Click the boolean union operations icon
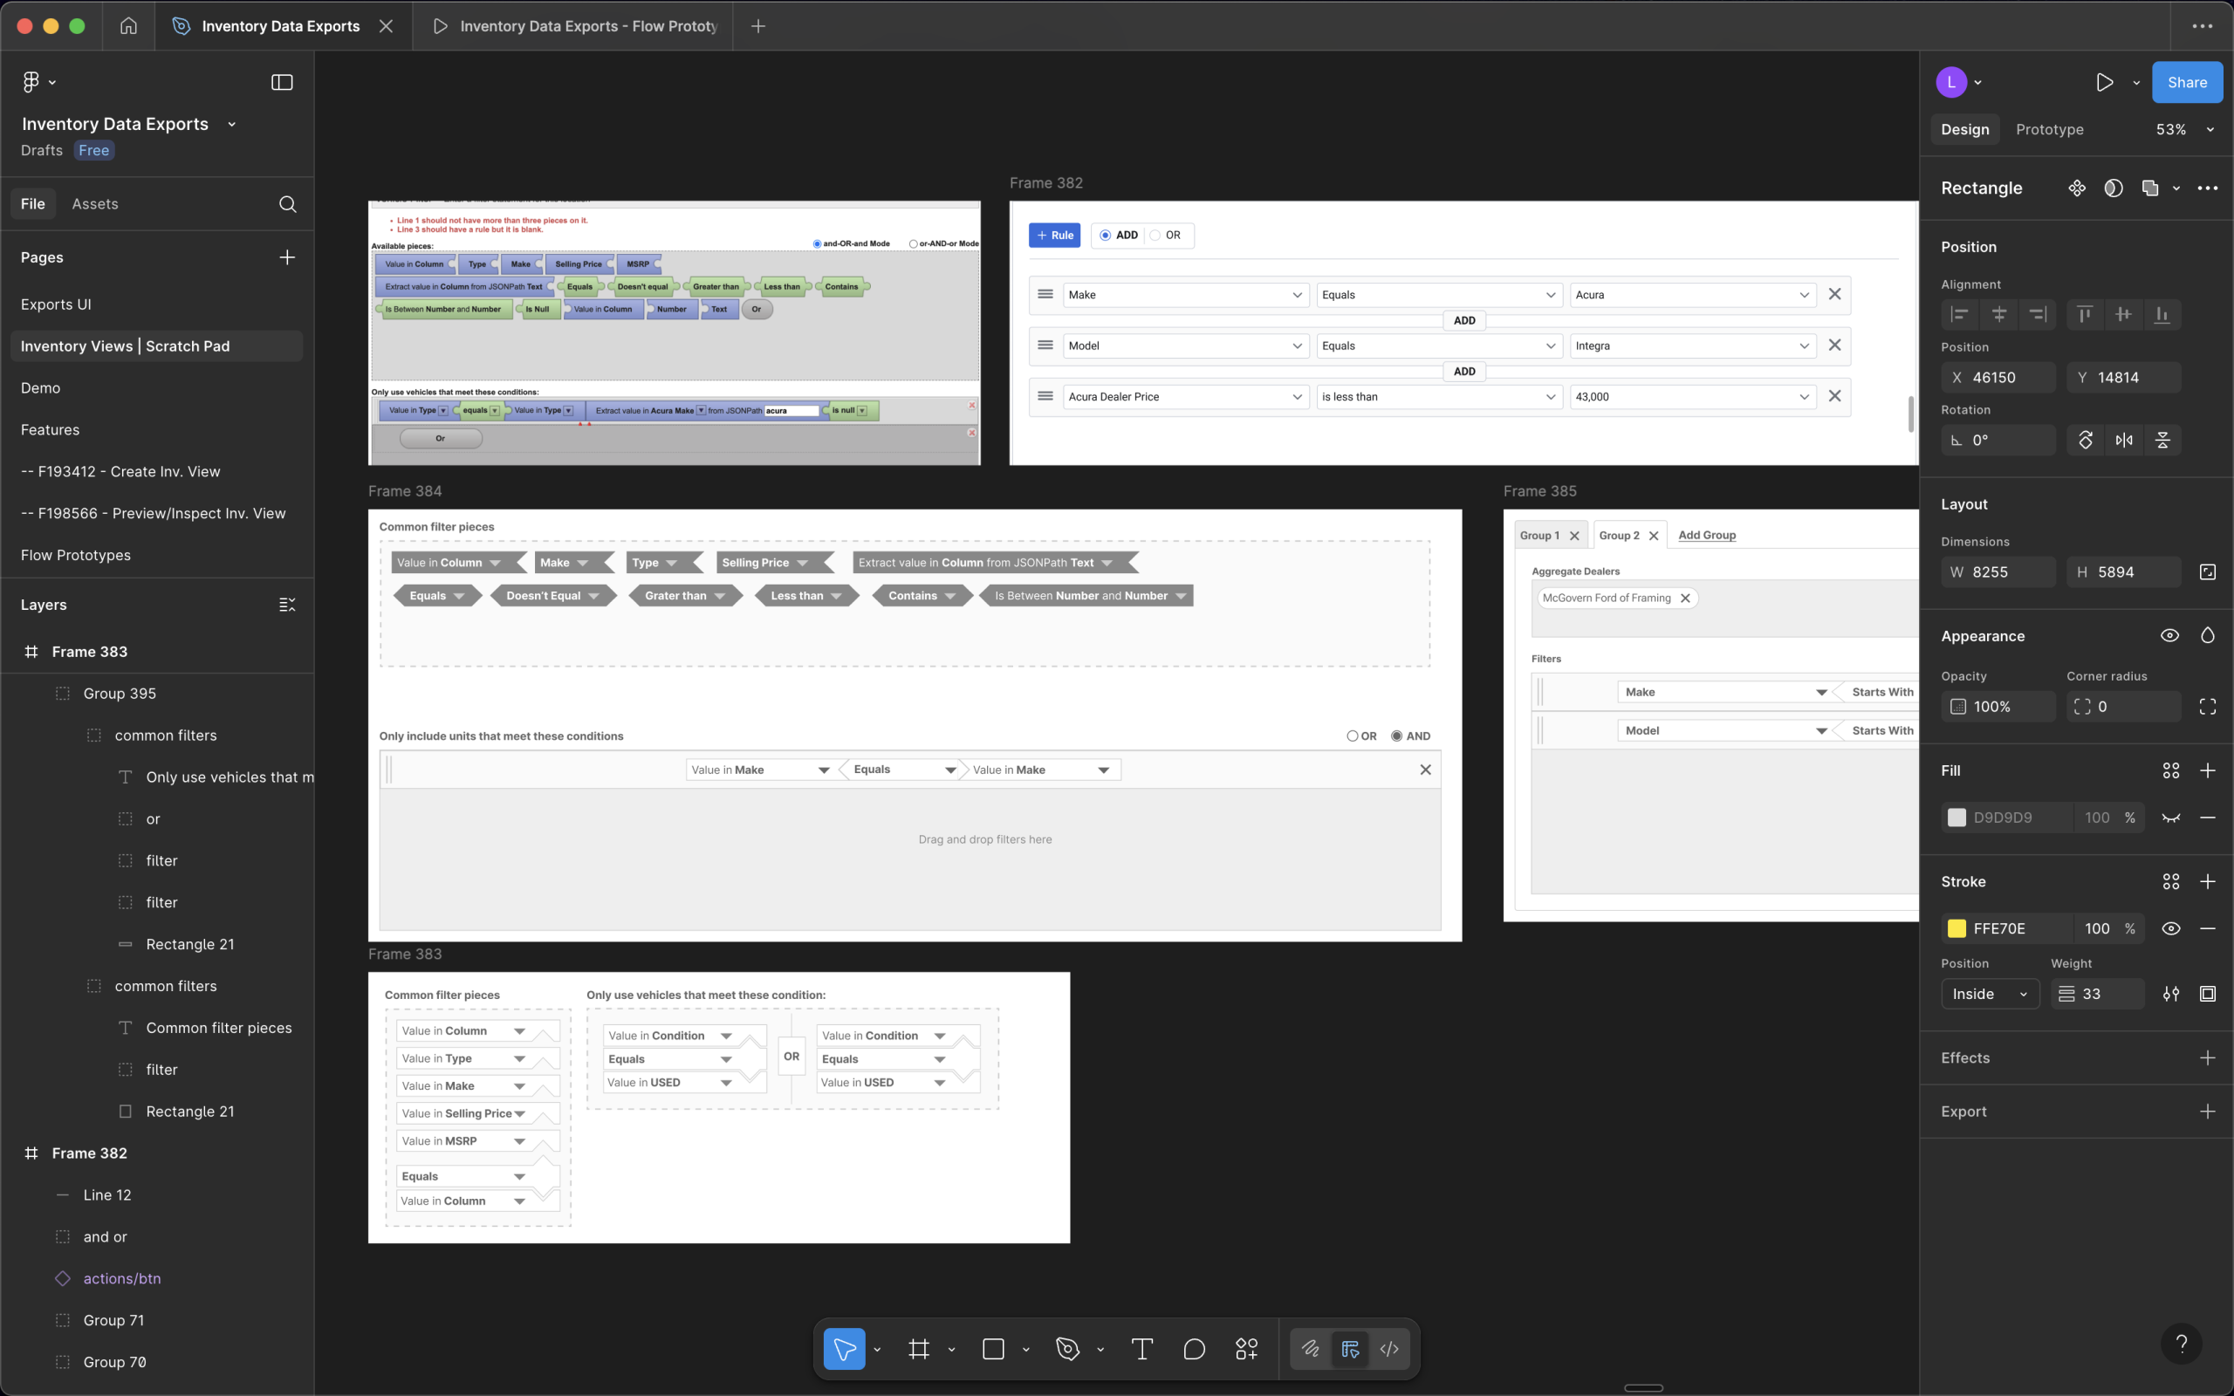 pyautogui.click(x=2150, y=188)
